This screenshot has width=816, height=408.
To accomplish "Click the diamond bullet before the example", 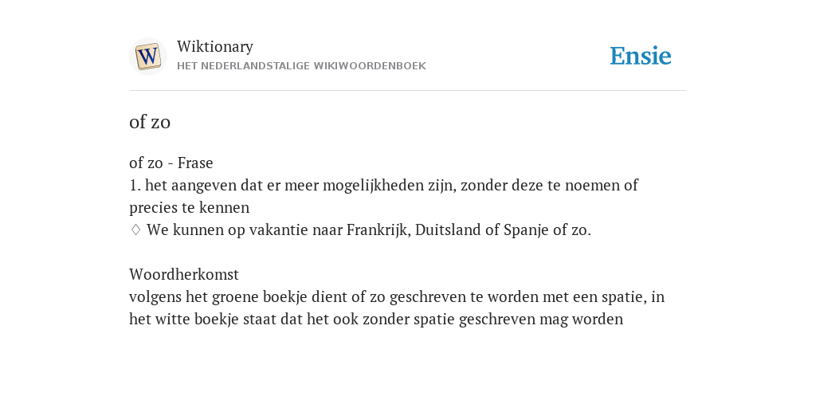I will click(x=135, y=229).
